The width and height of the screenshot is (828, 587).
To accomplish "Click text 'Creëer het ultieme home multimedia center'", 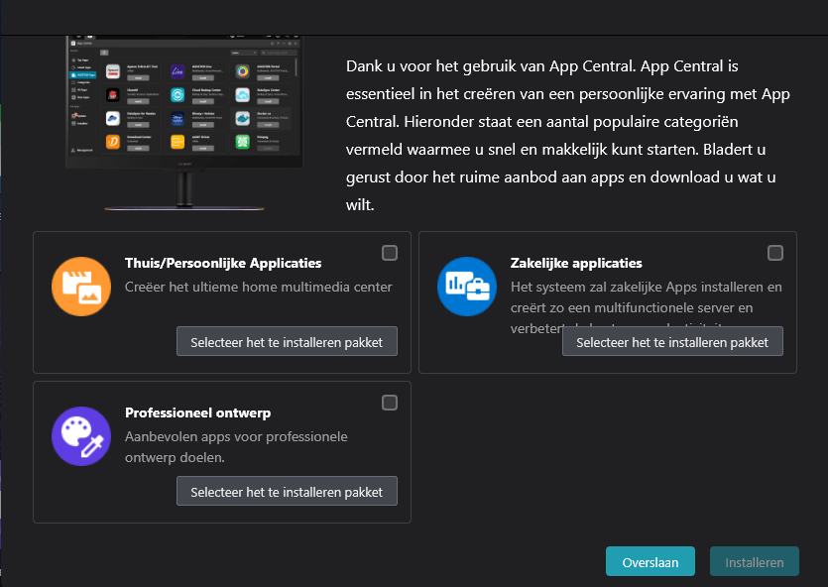I will tap(258, 287).
